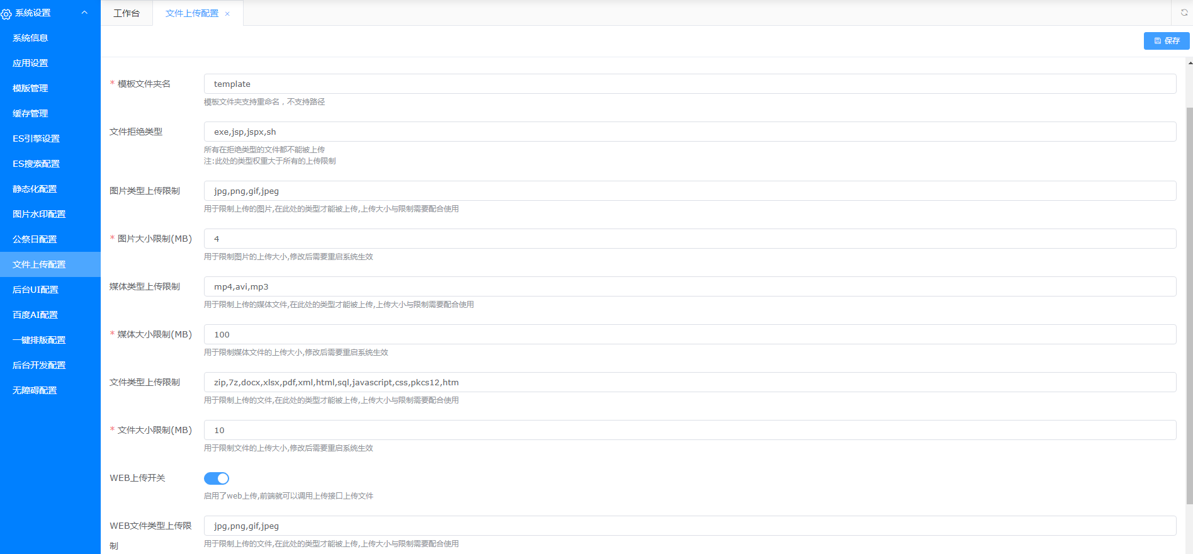Toggle the WEB上传开关 switch
This screenshot has height=554, width=1193.
217,478
